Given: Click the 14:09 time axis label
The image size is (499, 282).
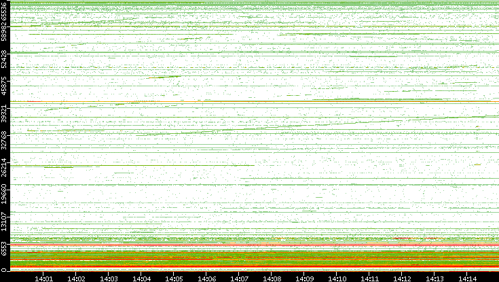Looking at the screenshot, I should tap(304, 278).
